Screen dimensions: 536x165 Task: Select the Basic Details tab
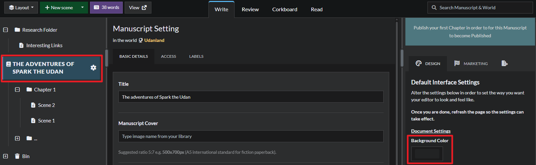[134, 56]
